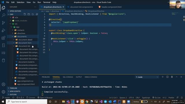Expand the document-detail folder

click(25, 40)
